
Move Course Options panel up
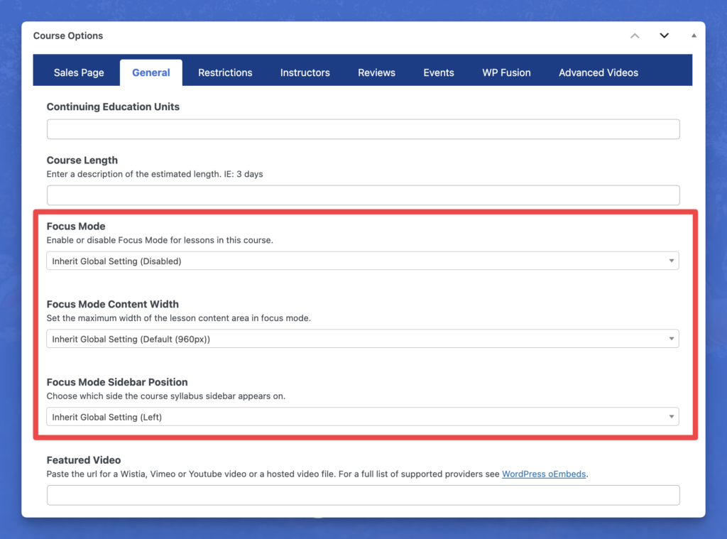635,36
